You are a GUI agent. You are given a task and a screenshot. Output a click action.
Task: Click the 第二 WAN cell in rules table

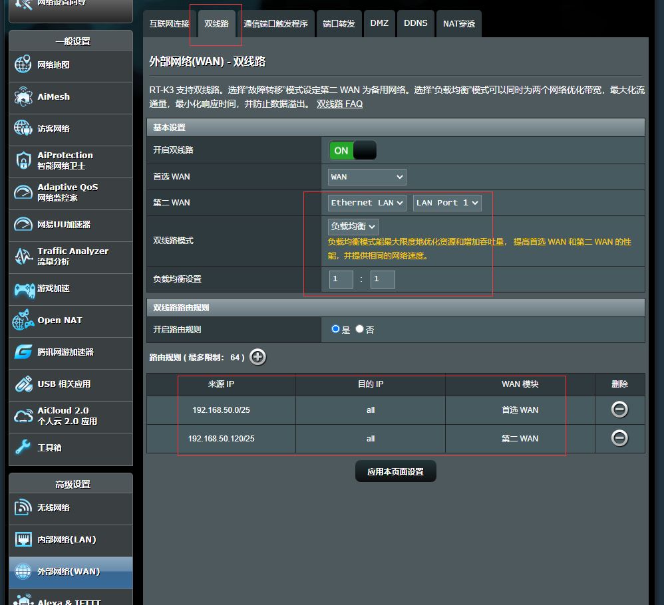pos(520,439)
